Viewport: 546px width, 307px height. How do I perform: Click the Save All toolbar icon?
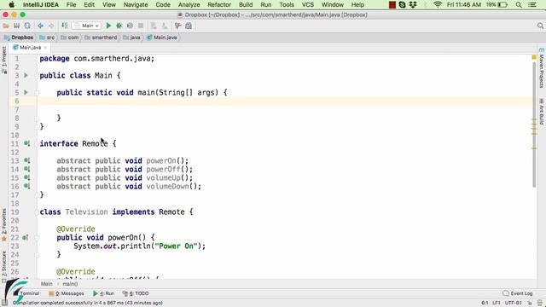pyautogui.click(x=16, y=26)
